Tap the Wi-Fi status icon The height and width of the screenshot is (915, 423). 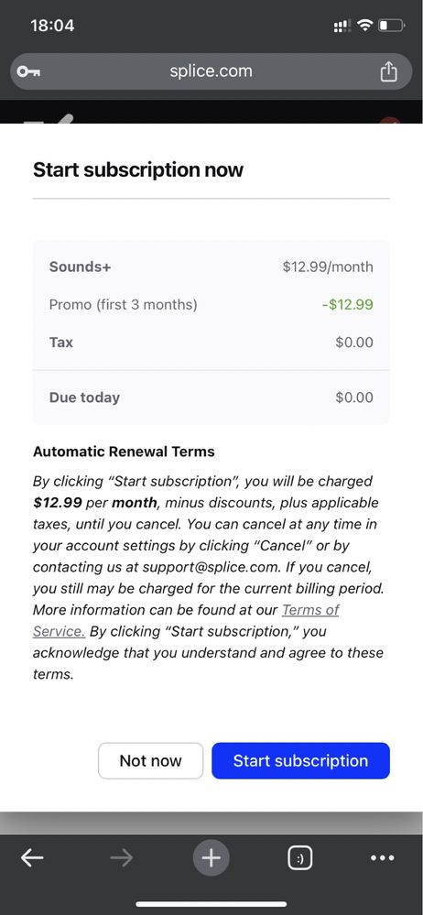point(366,26)
